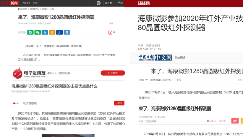The width and height of the screenshot is (243, 137).
Task: Open the 严选 top bar item
Action: pyautogui.click(x=120, y=3)
